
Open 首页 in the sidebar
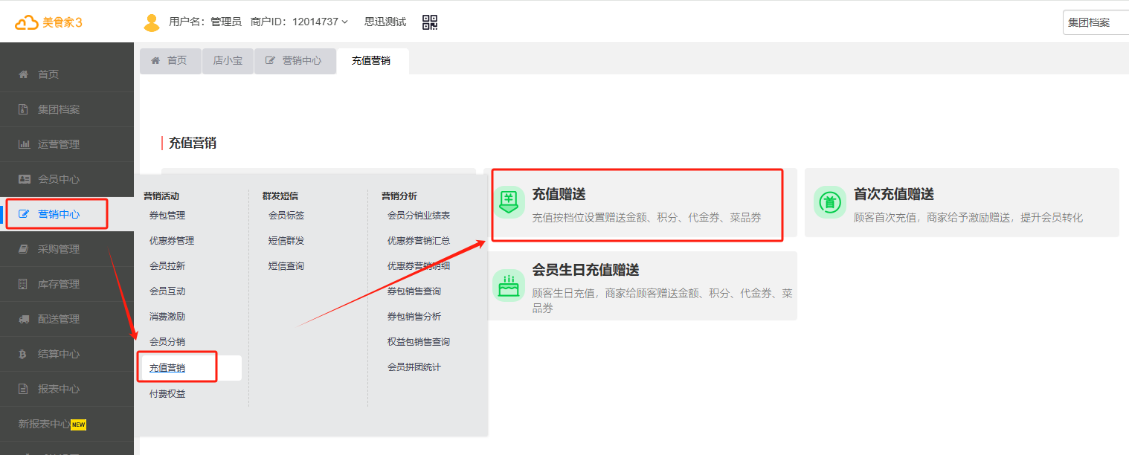point(67,74)
